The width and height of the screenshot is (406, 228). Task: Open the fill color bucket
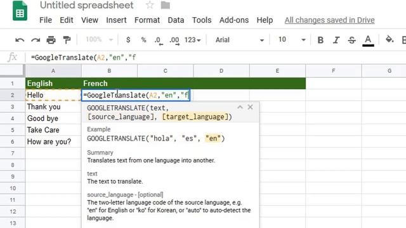(390, 39)
